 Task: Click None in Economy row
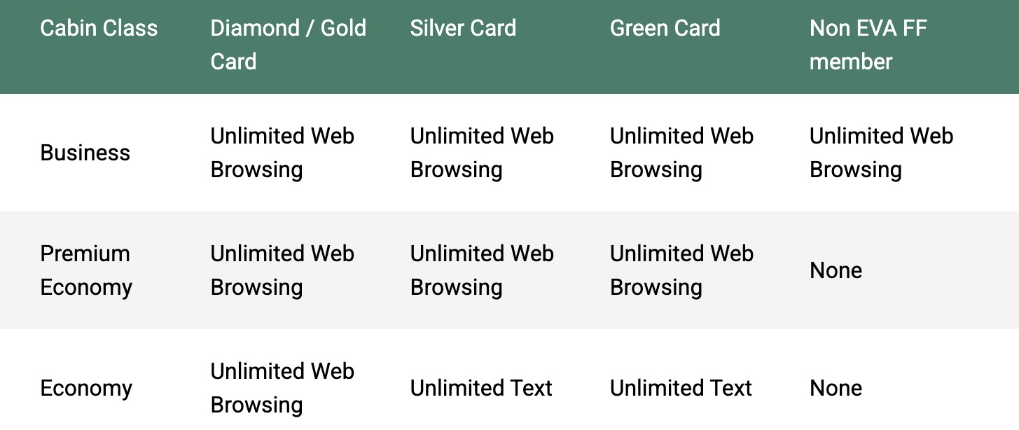pos(836,388)
